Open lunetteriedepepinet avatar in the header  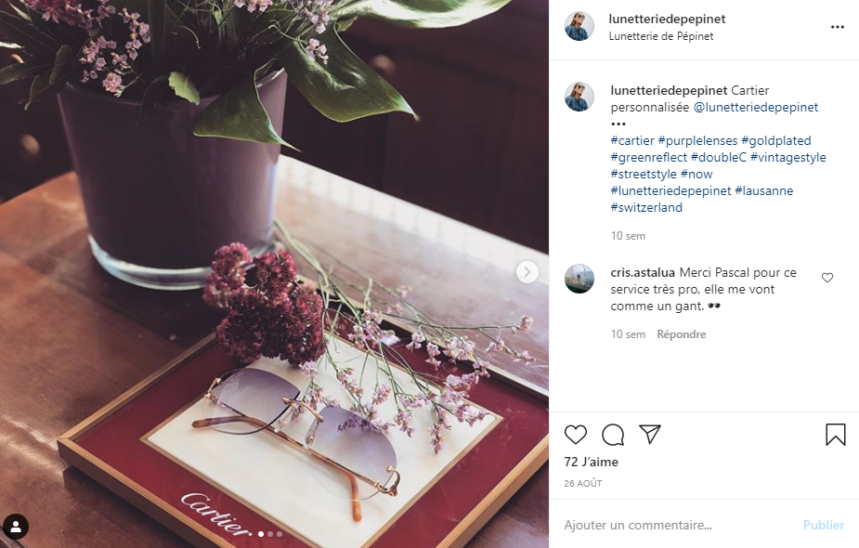pyautogui.click(x=579, y=26)
